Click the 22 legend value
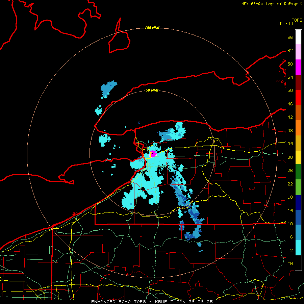 click(290, 184)
